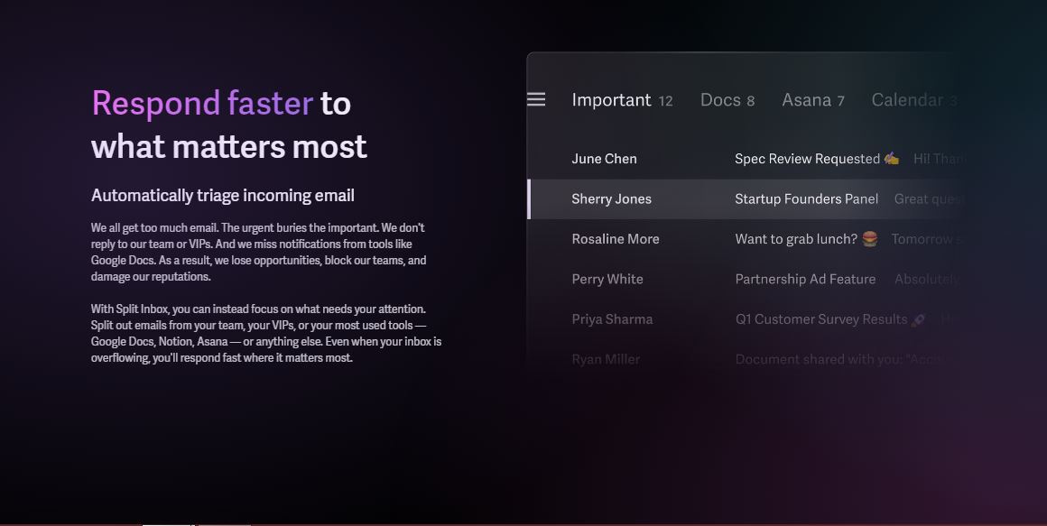Click 'Document shared with you' subject
This screenshot has width=1047, height=526.
click(x=818, y=359)
